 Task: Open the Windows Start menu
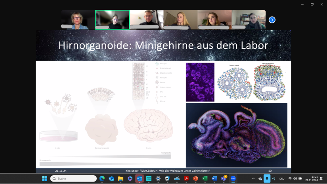45,178
